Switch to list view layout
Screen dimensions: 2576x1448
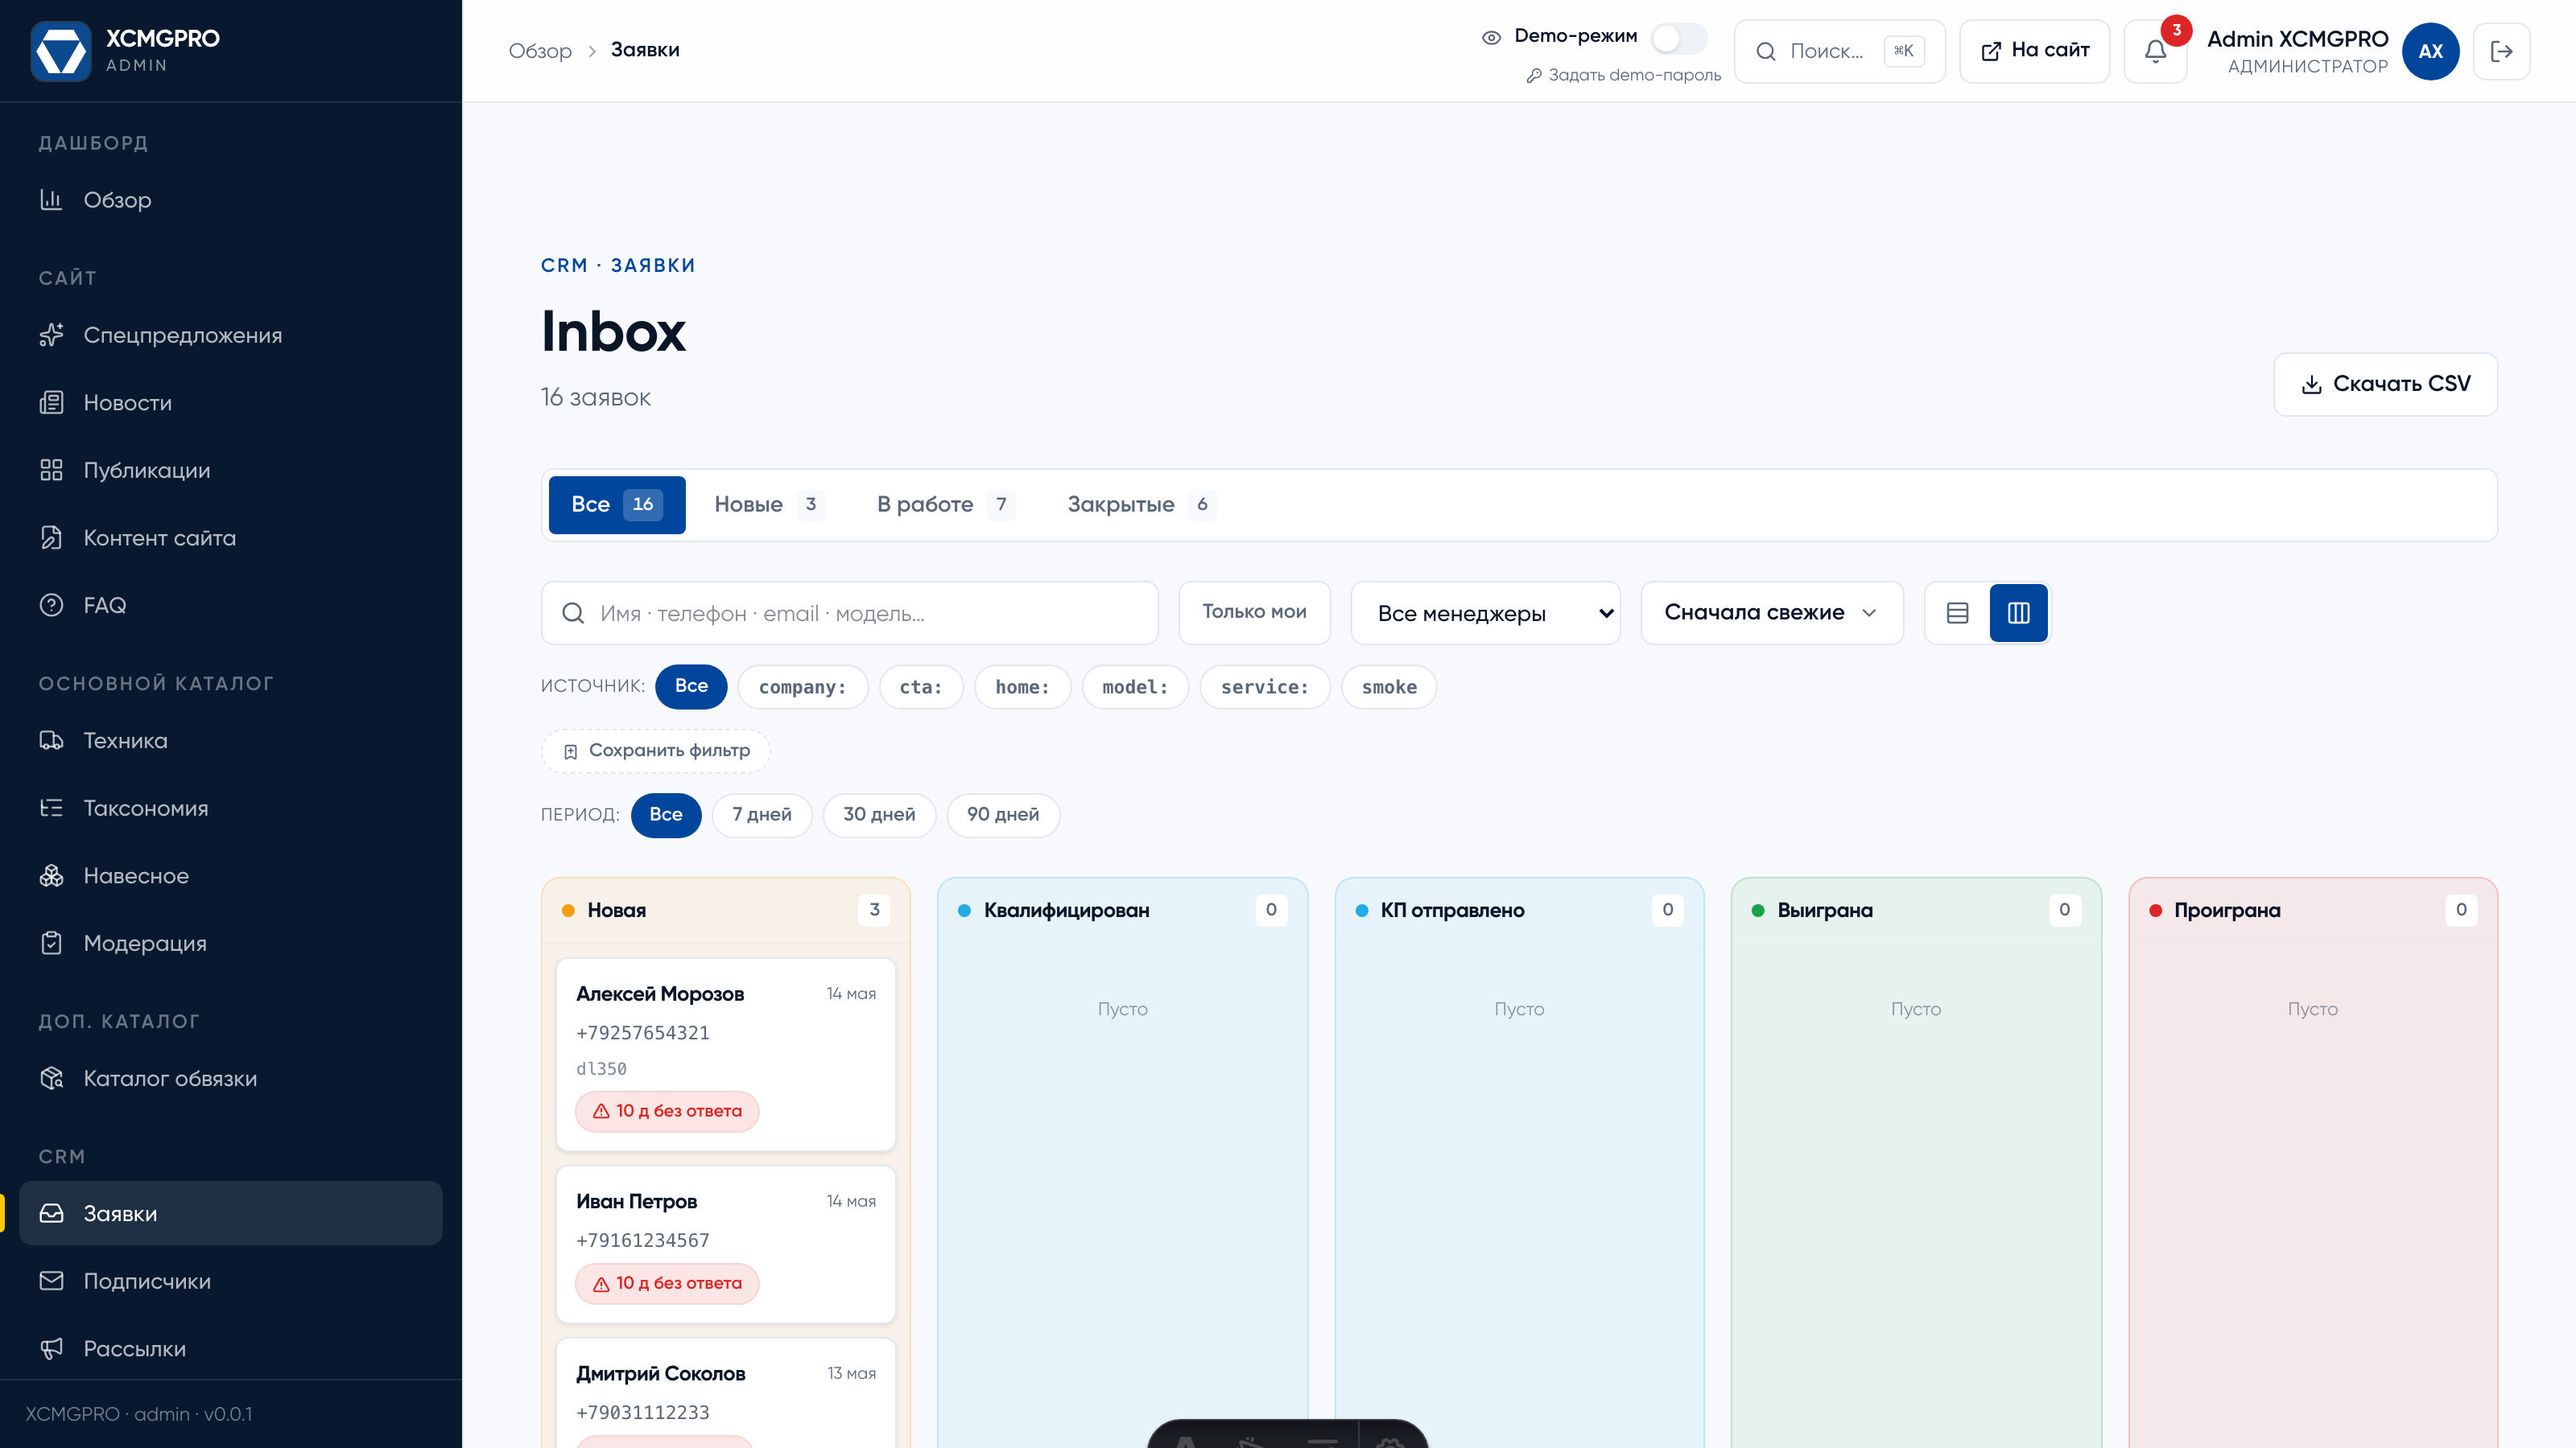click(1957, 612)
